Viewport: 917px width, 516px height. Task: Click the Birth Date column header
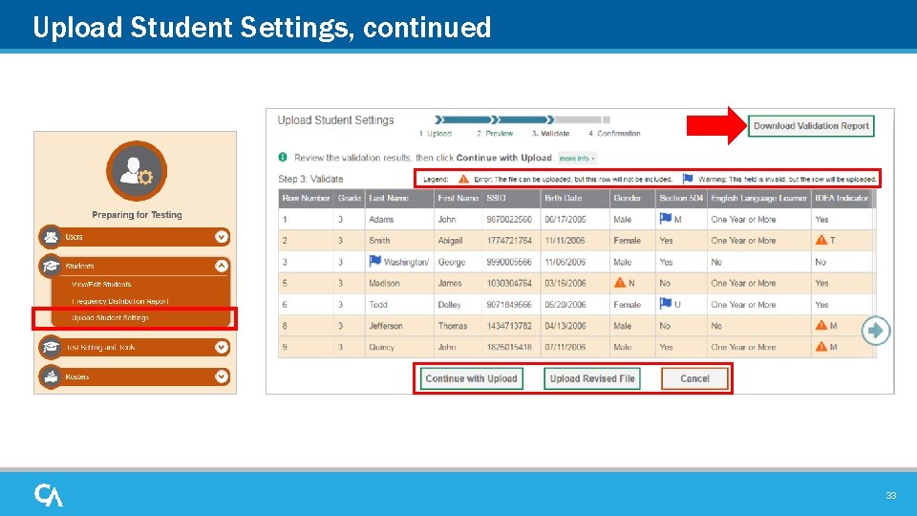click(x=575, y=199)
